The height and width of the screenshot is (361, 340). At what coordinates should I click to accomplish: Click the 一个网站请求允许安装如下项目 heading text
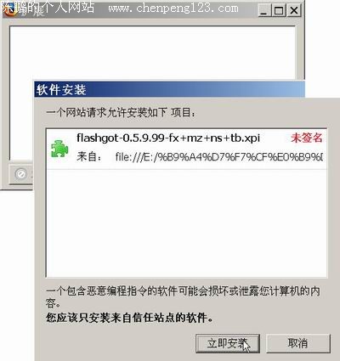[x=121, y=113]
